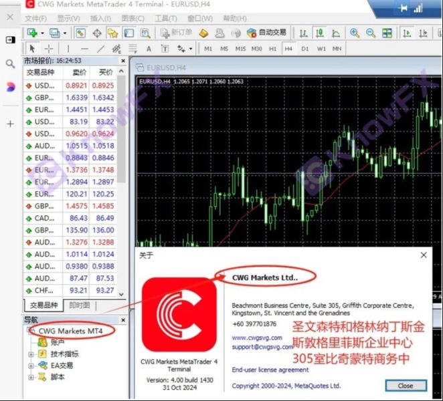The height and width of the screenshot is (401, 443).
Task: Open the Profiles dropdown arrow
Action: (x=65, y=33)
